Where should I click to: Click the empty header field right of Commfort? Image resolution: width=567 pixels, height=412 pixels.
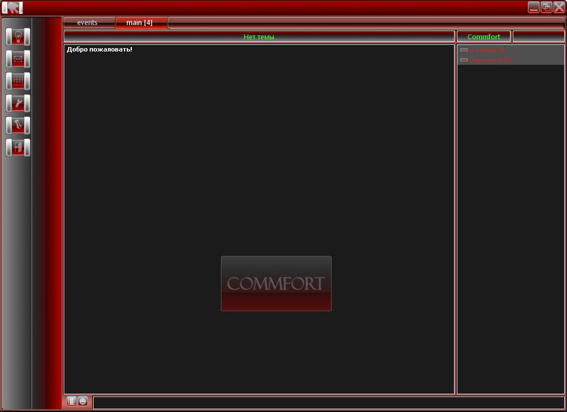coord(538,37)
